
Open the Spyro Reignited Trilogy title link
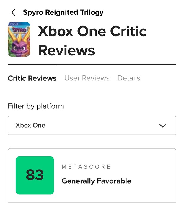pyautogui.click(x=63, y=12)
